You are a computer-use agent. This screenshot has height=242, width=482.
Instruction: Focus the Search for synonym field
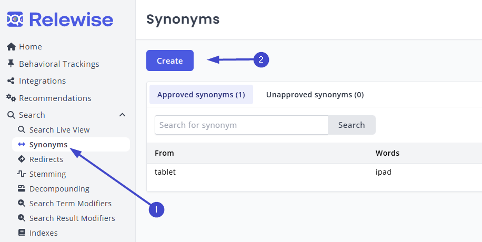point(242,125)
